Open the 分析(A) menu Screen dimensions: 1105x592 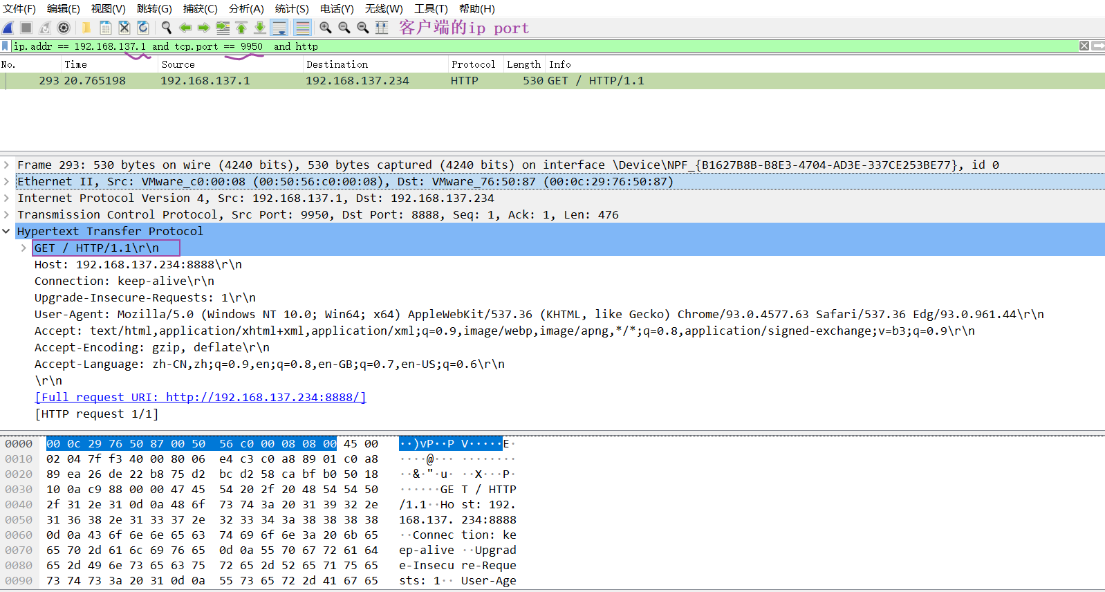pos(246,9)
